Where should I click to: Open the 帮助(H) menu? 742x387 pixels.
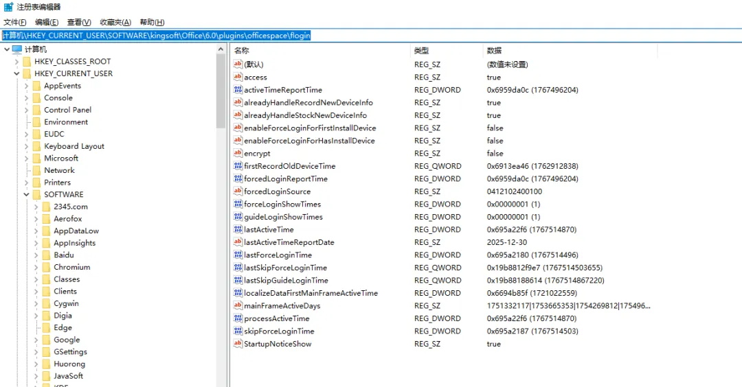tap(152, 22)
